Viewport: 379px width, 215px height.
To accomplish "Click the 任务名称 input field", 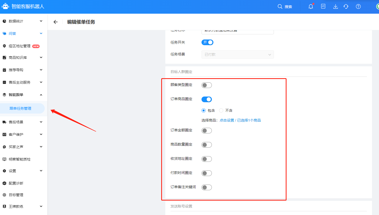I will click(238, 31).
